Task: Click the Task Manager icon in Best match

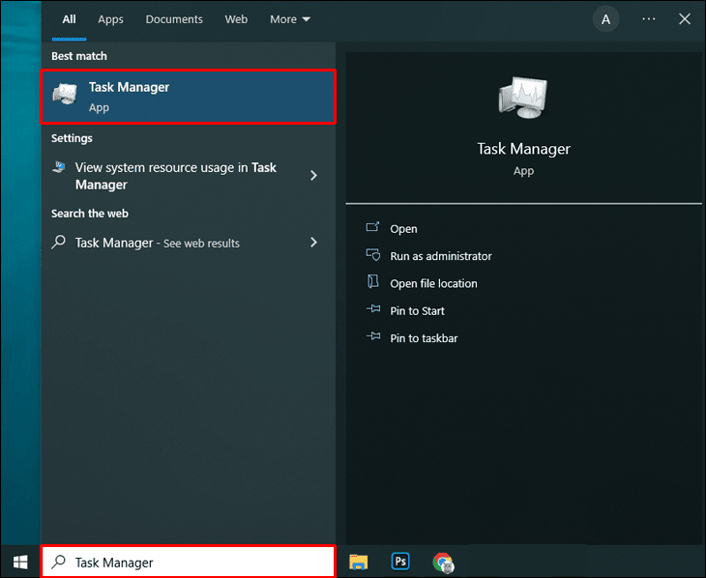Action: click(x=67, y=96)
